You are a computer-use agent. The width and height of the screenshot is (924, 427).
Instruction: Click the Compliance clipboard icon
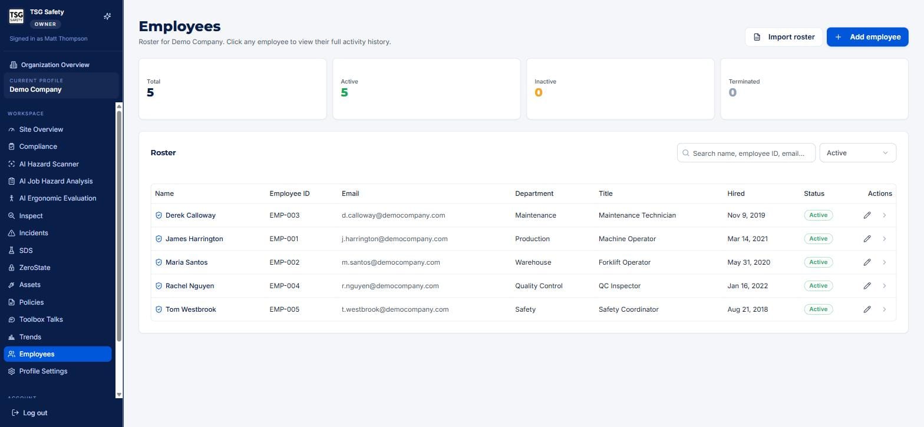[11, 146]
